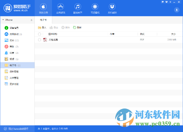Click the 2.93 MB size cell

pyautogui.click(x=172, y=40)
